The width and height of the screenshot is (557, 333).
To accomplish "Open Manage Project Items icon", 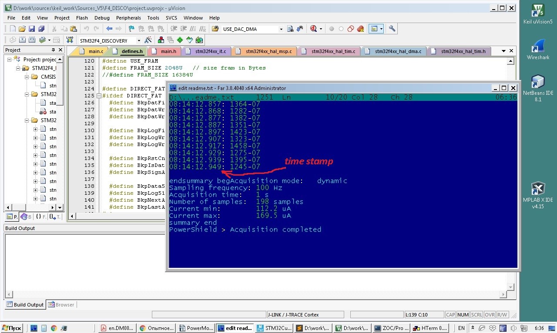I will [161, 40].
